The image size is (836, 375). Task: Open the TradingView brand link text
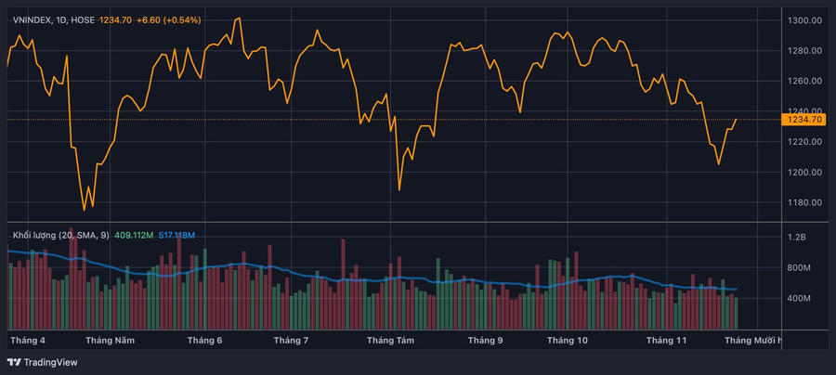50,362
